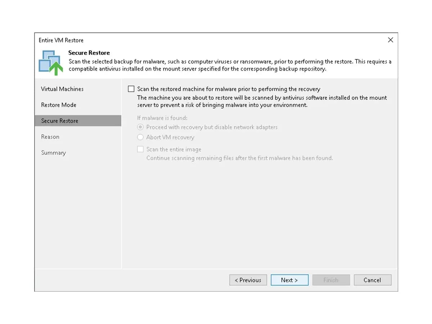Tick Scan the entire image checkbox
432x324 pixels.
pyautogui.click(x=140, y=149)
